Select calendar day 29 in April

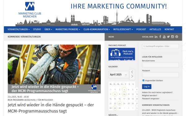(115, 108)
